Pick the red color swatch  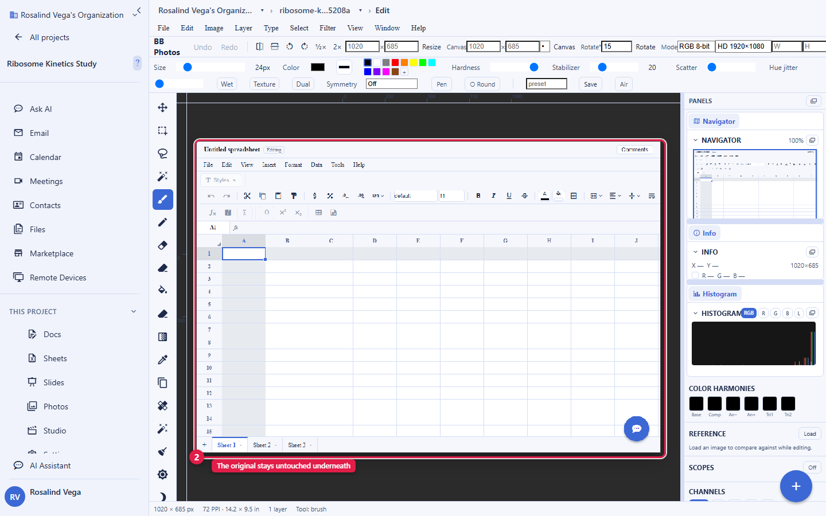tap(395, 62)
